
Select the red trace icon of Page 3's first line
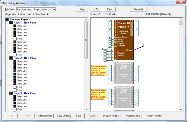pos(15,96)
